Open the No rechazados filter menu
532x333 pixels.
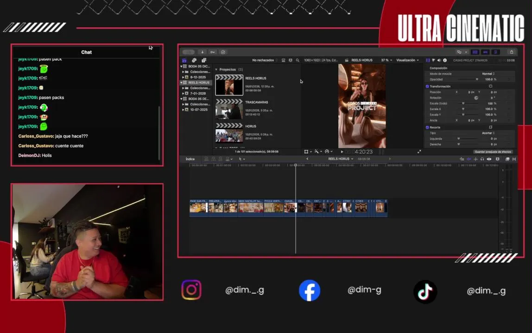[264, 60]
